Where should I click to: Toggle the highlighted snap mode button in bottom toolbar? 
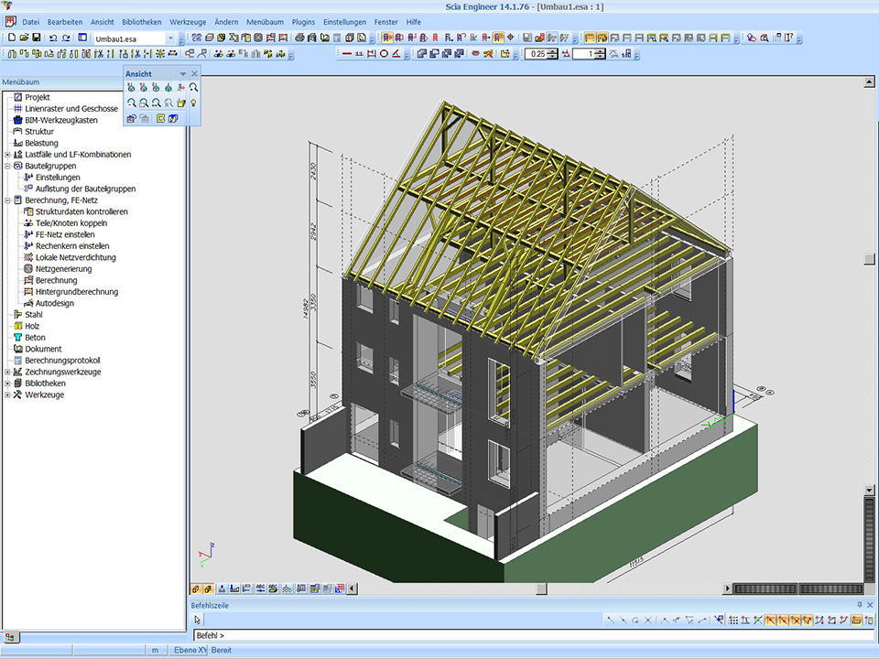pyautogui.click(x=772, y=621)
